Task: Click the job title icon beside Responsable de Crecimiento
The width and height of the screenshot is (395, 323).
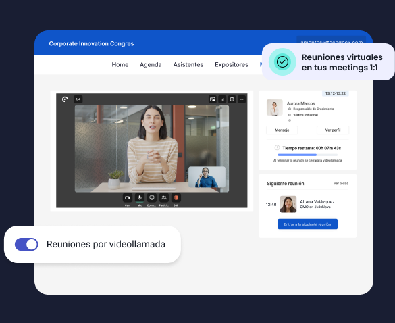Action: point(290,109)
